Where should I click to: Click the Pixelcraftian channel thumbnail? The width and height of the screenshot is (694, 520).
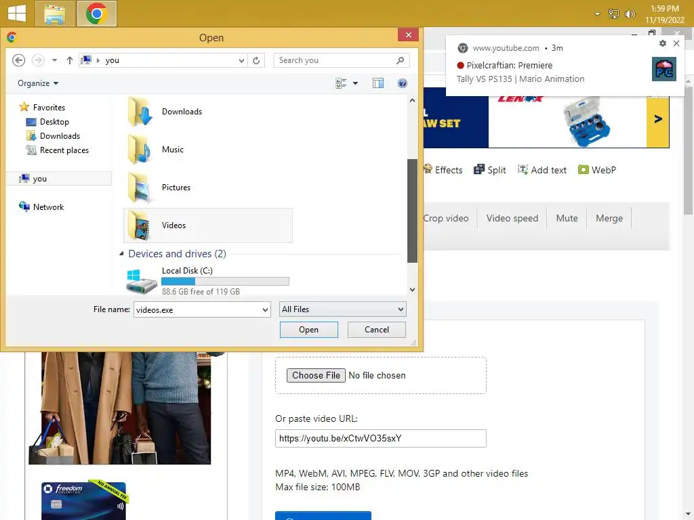pyautogui.click(x=664, y=70)
